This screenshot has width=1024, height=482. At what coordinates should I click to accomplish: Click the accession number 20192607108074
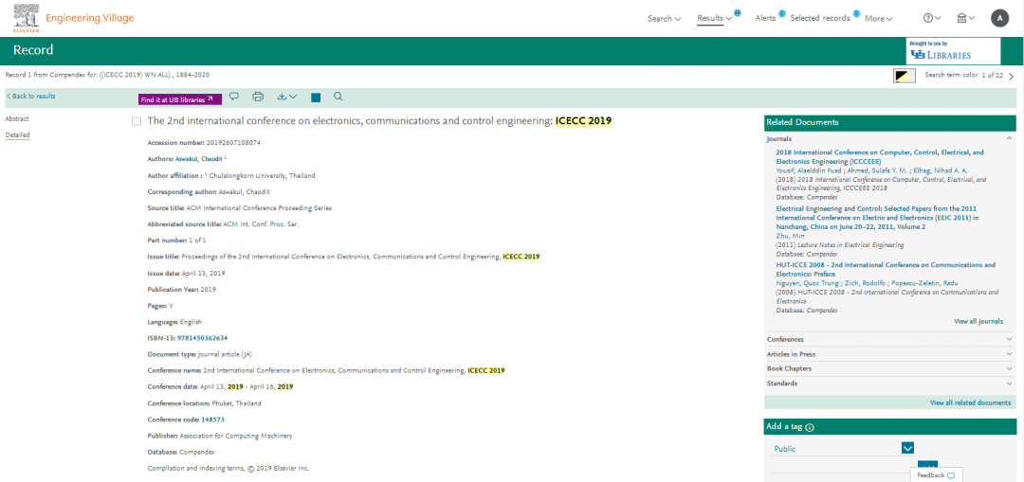pos(233,142)
